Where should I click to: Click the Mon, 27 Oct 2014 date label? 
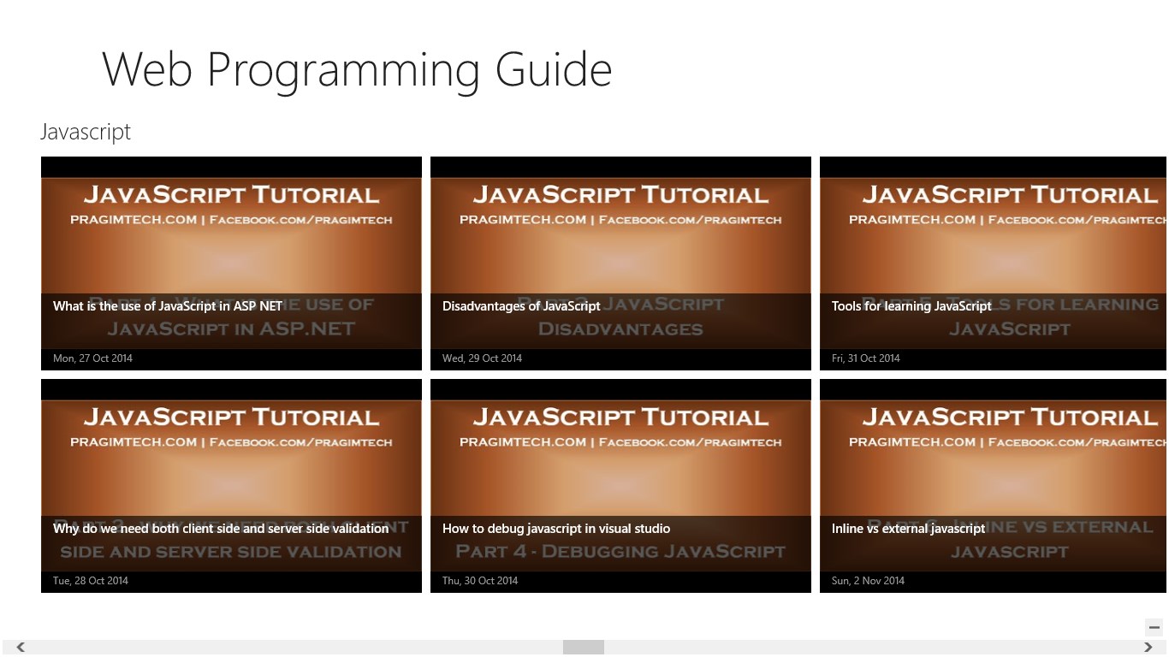92,358
